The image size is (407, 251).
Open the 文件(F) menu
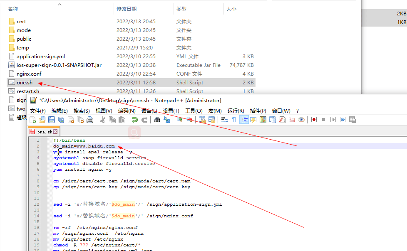37,111
